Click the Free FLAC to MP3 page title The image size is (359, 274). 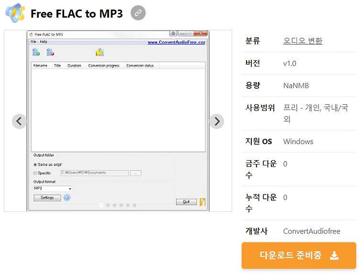(77, 13)
